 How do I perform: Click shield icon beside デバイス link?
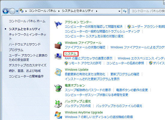[151, 63]
